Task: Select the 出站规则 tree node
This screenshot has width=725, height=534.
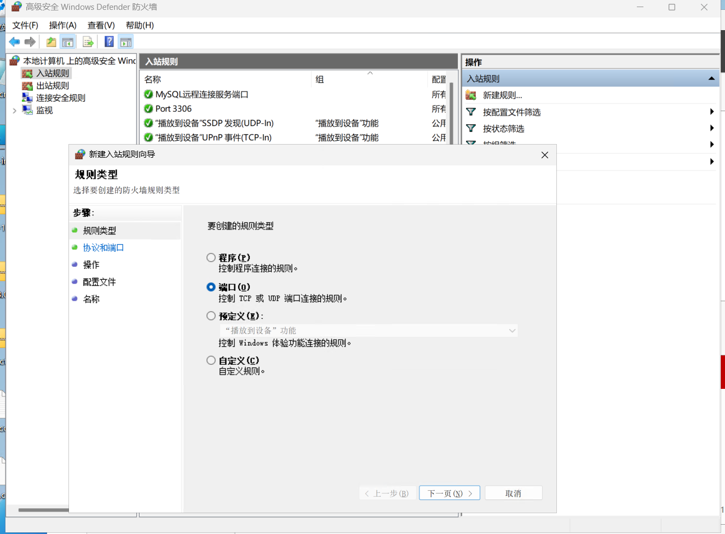Action: 53,85
